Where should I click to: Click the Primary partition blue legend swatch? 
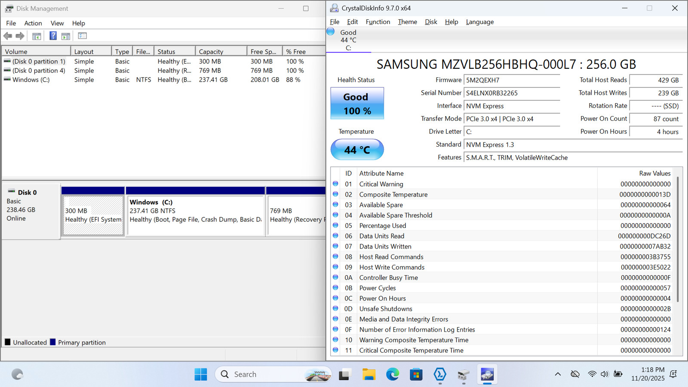click(x=53, y=342)
